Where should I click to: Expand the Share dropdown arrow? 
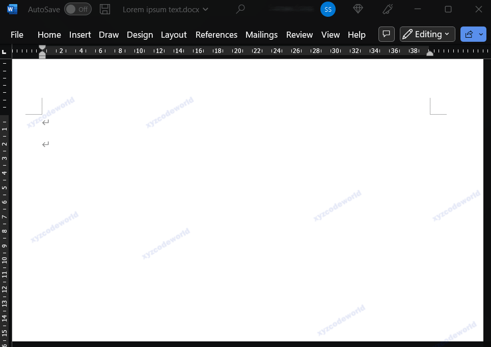click(481, 34)
